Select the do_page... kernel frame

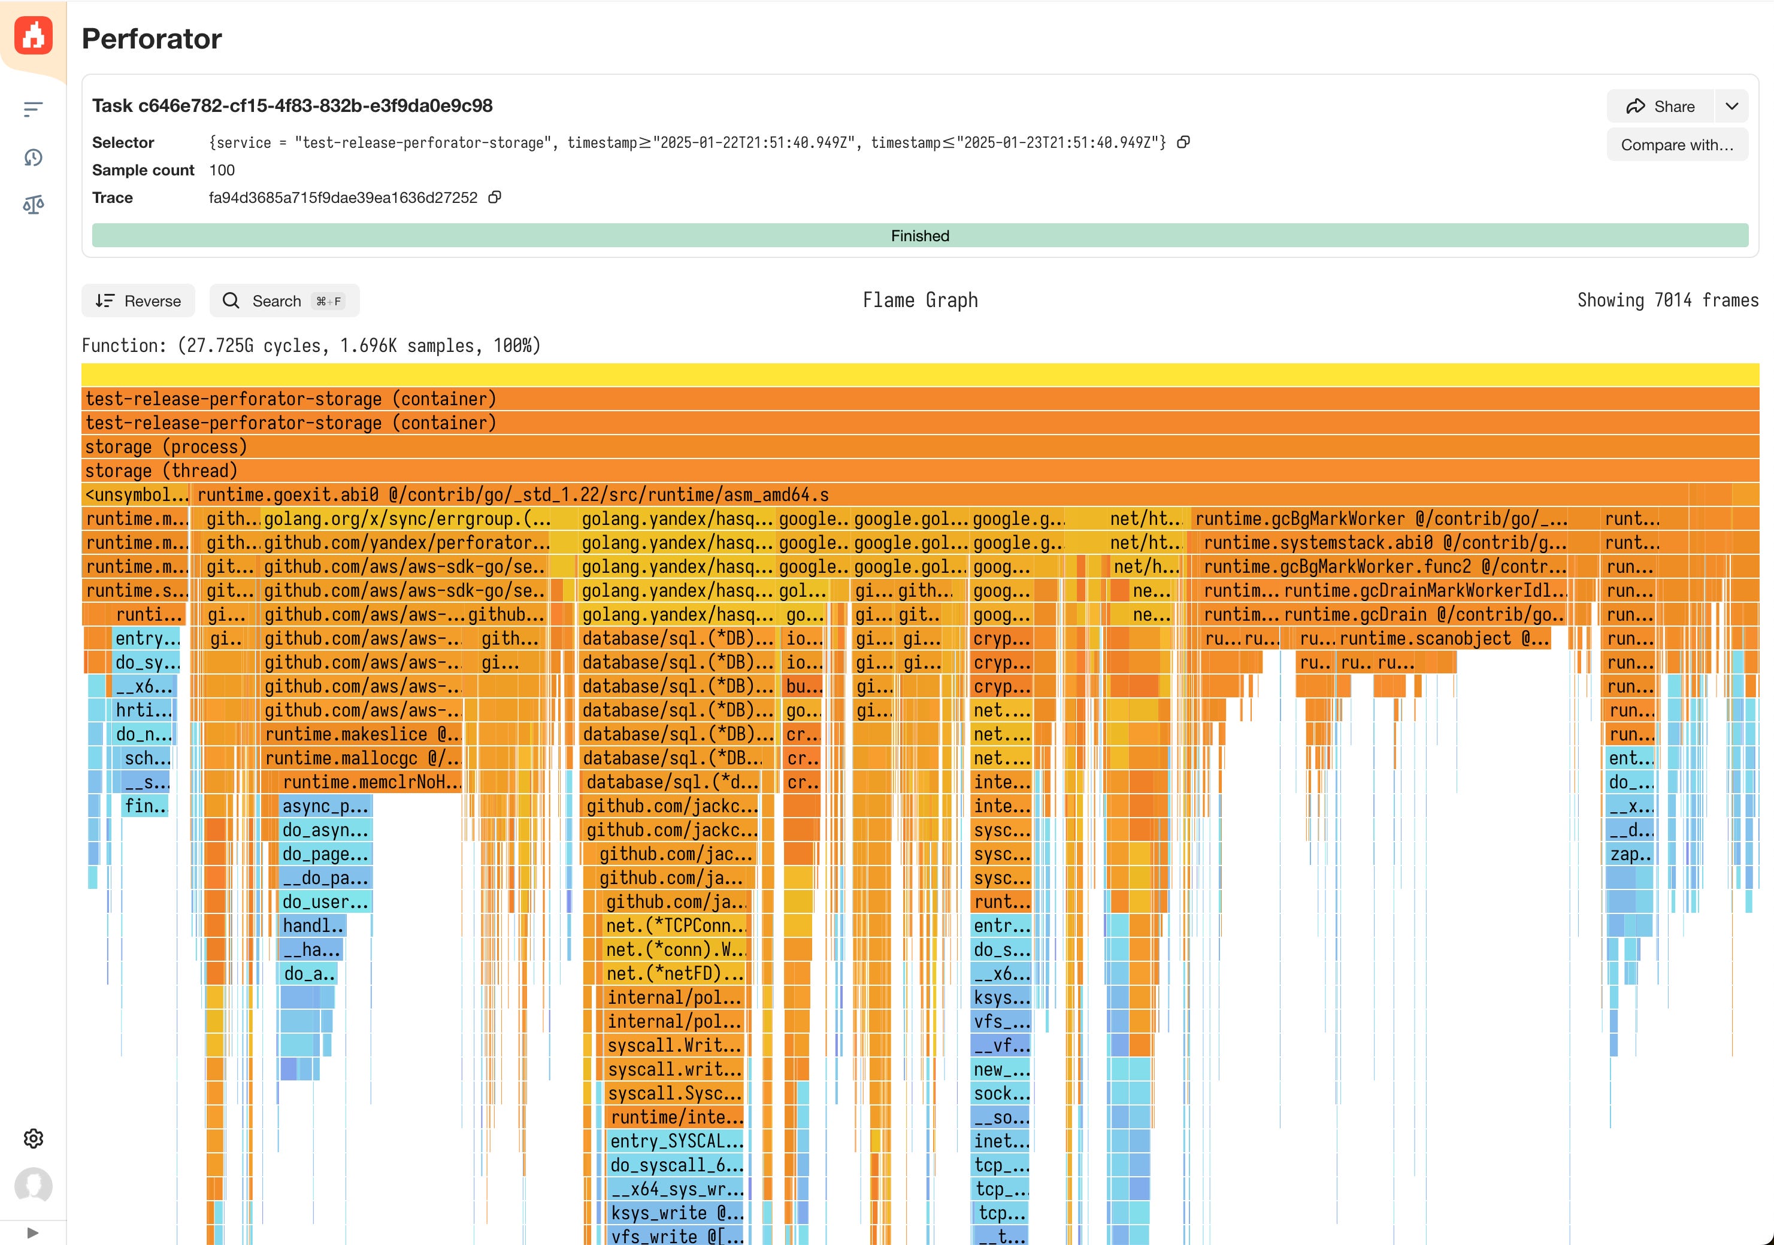pyautogui.click(x=325, y=854)
